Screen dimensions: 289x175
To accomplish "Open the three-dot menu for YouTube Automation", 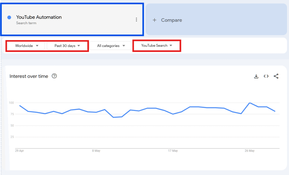I will point(136,19).
